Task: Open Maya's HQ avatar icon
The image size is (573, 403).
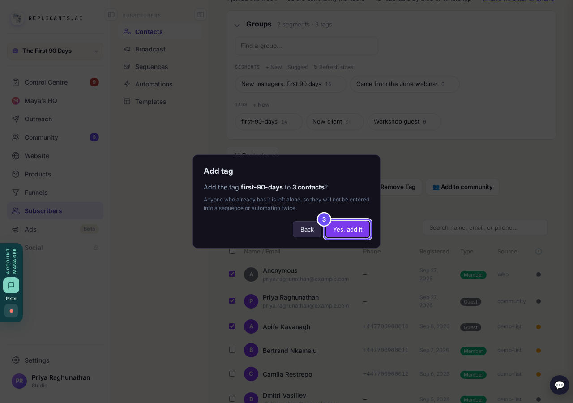Action: 16,101
